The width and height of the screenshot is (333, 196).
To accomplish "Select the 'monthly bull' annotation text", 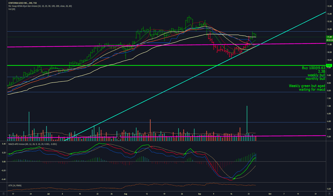I will [315, 79].
